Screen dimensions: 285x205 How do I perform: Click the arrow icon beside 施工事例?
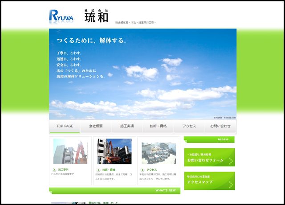[x=54, y=170]
